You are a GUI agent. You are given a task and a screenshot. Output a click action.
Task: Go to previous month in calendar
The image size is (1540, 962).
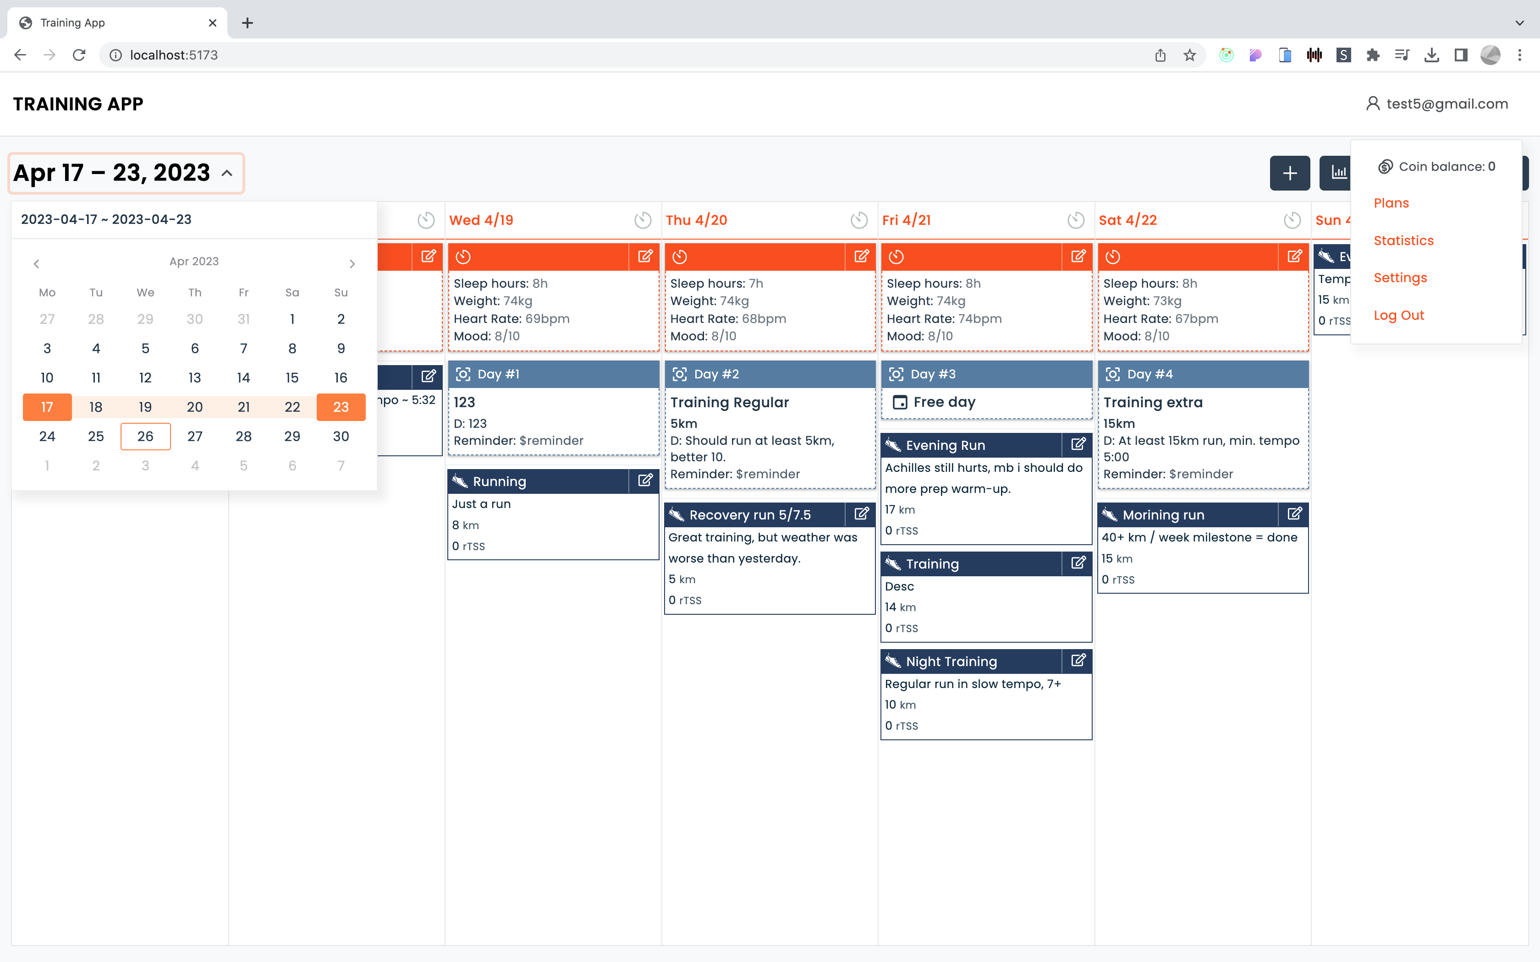click(x=36, y=263)
